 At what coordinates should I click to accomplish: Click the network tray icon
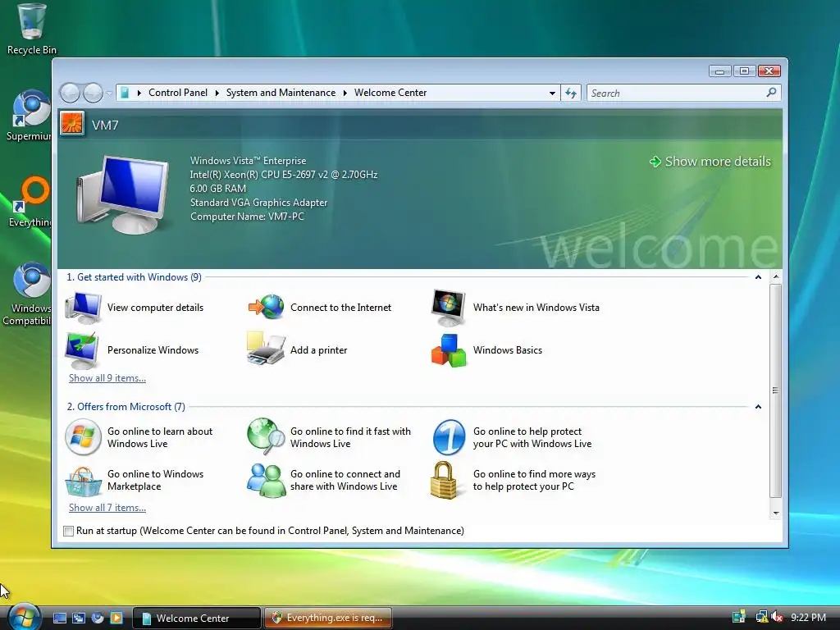click(x=760, y=617)
